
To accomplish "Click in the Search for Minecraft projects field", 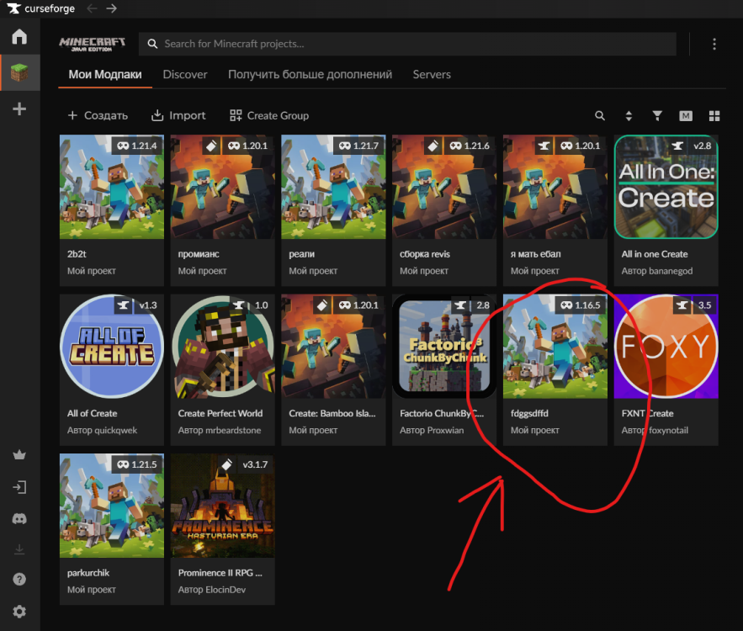I will coord(407,44).
